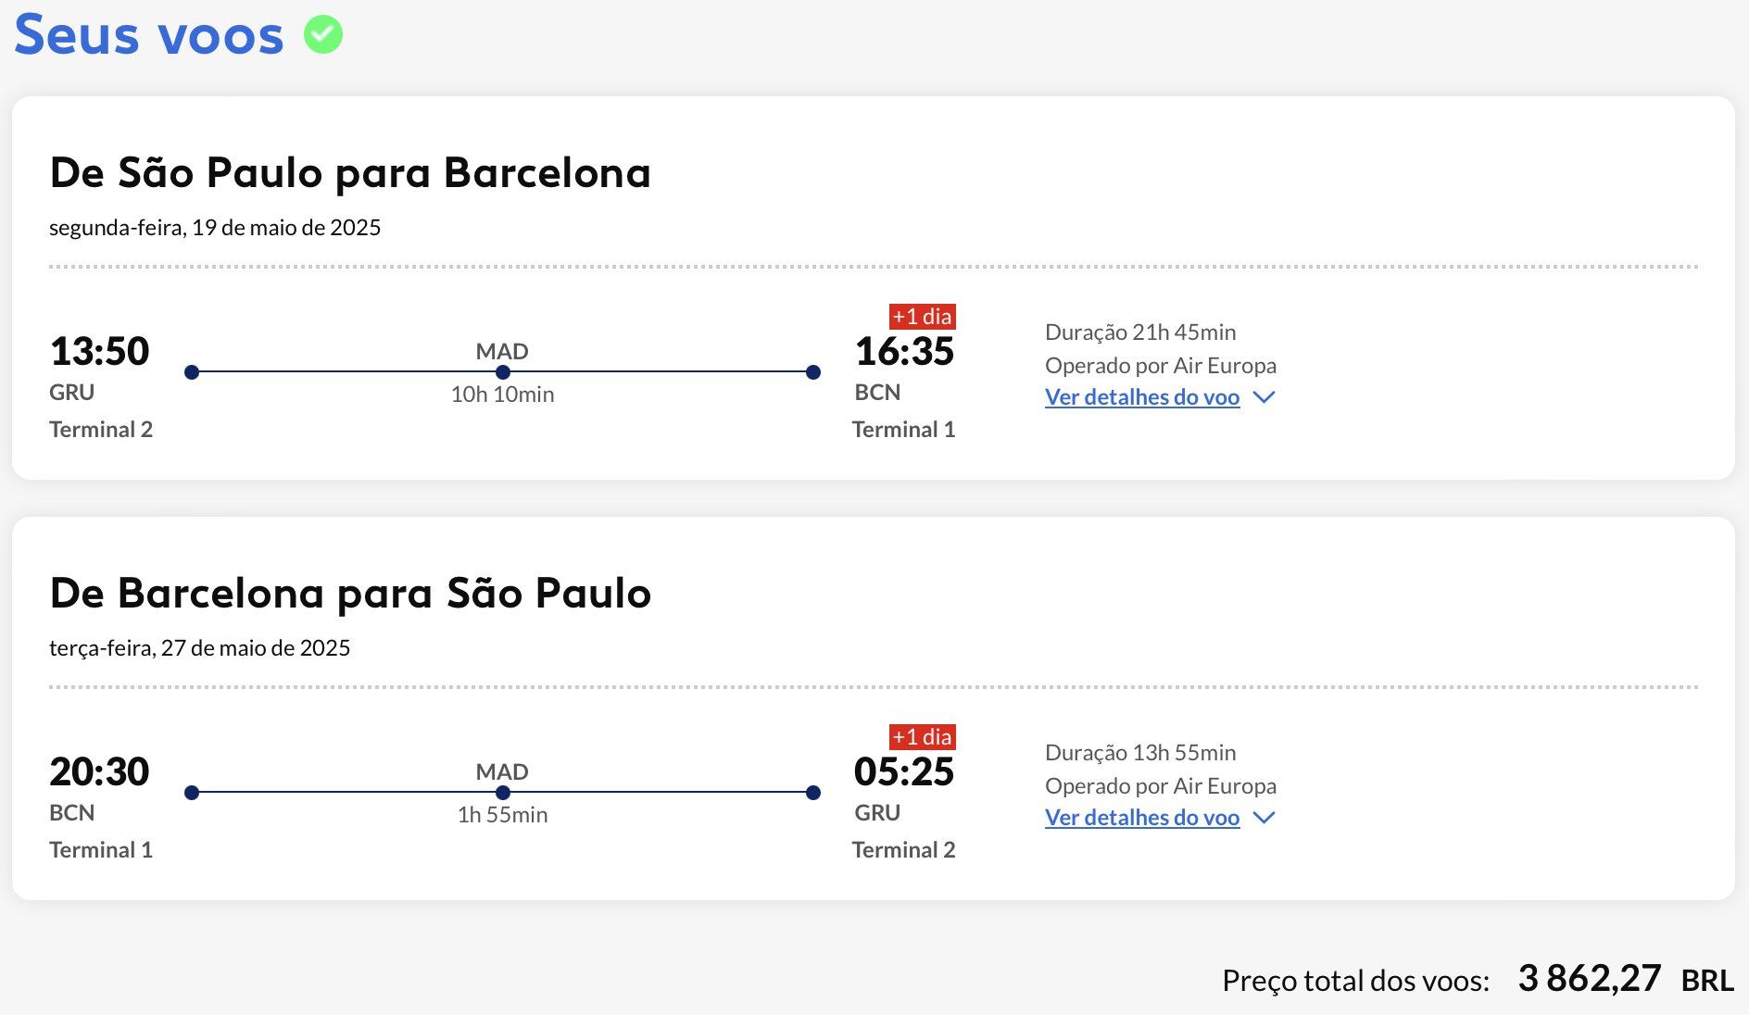This screenshot has height=1015, width=1749.
Task: Click the red +1 dia badge above 05:25
Action: click(922, 737)
